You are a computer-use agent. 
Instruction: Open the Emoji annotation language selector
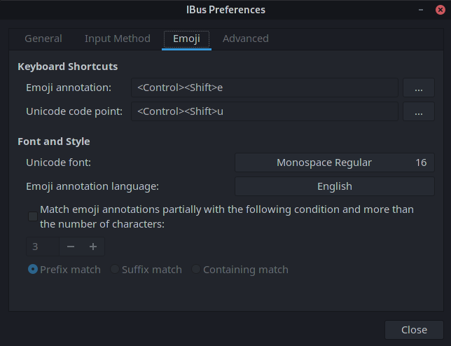[334, 186]
